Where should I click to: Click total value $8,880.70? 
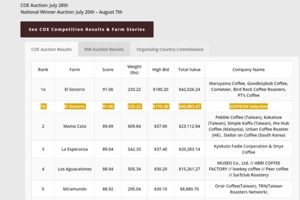click(189, 189)
